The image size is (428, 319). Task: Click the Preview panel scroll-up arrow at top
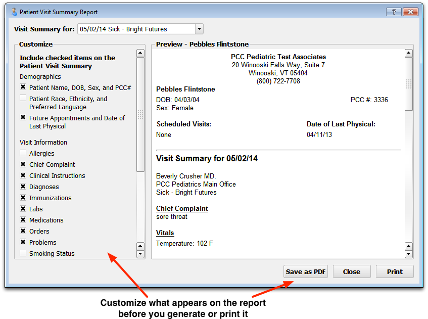click(409, 53)
